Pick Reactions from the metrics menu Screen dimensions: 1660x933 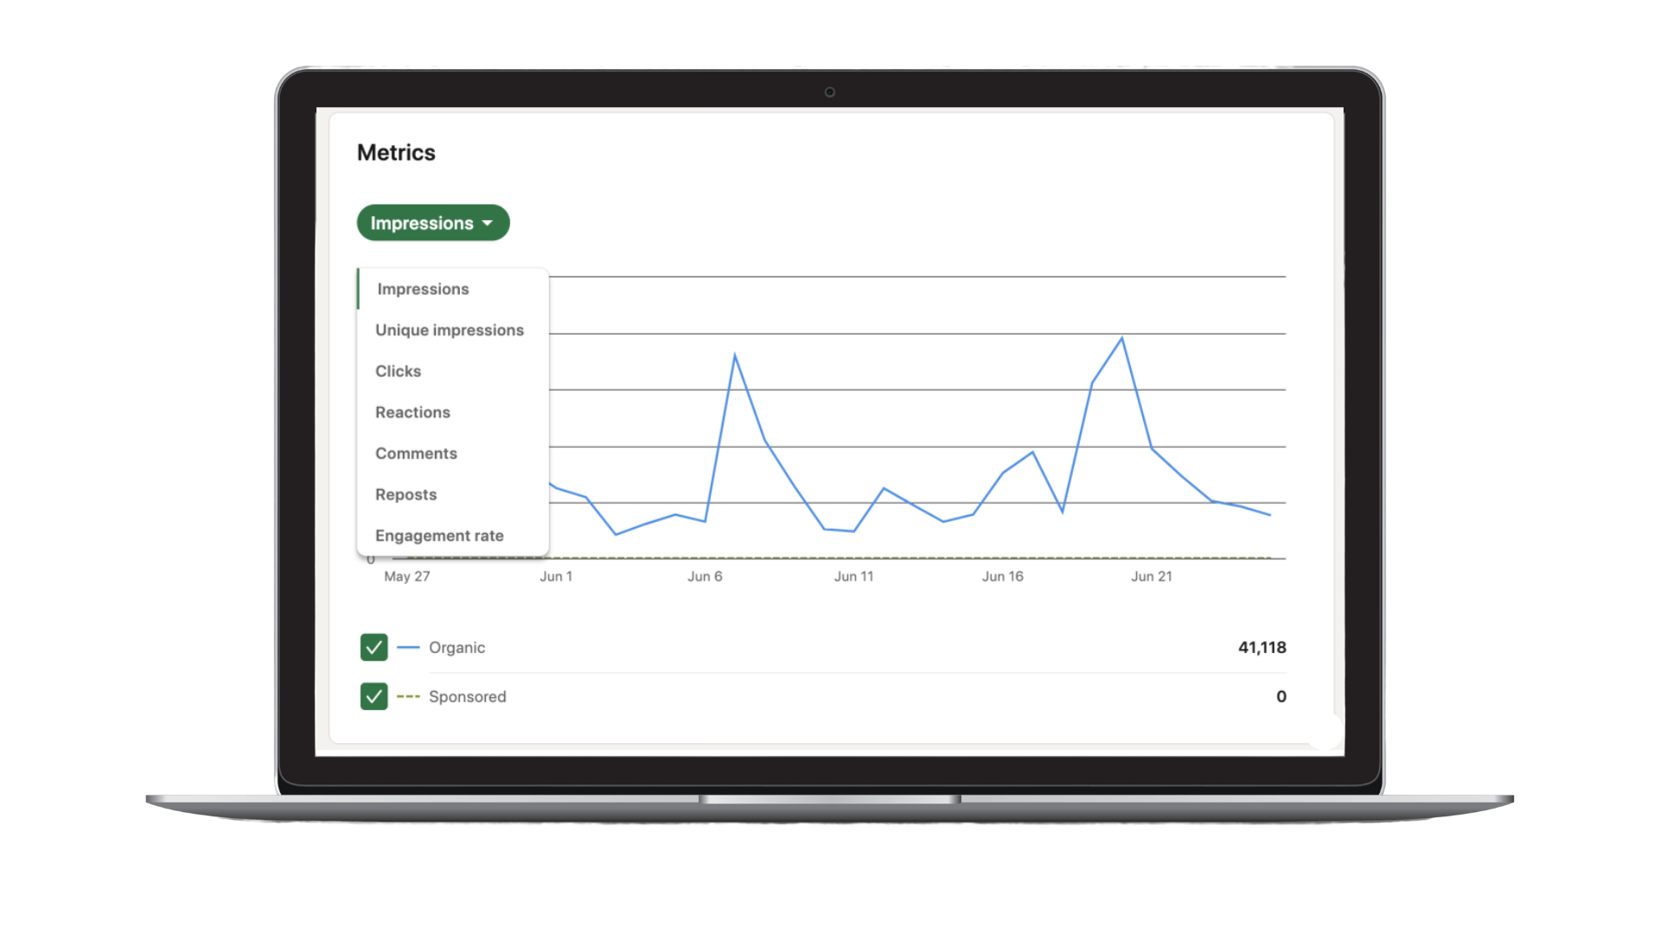[453, 412]
